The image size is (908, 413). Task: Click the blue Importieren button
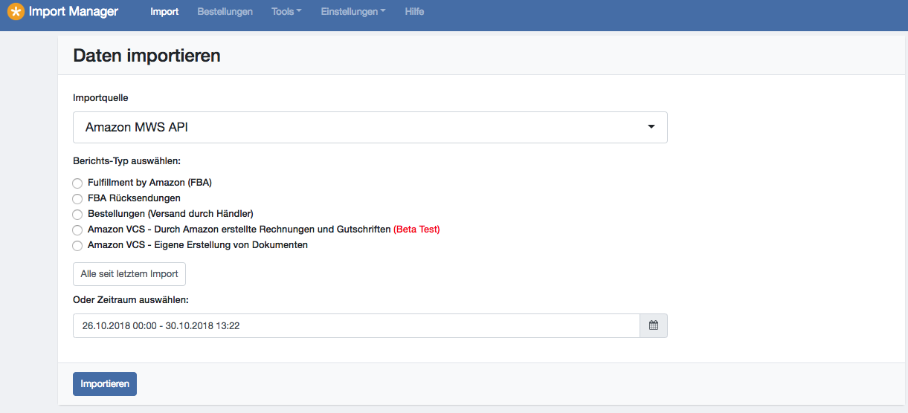(x=105, y=384)
